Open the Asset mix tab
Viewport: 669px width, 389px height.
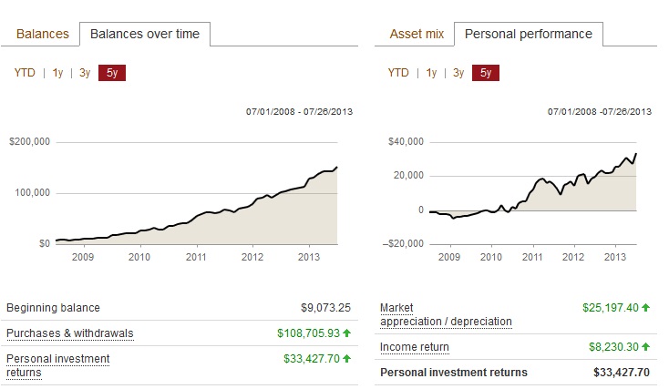tap(417, 34)
